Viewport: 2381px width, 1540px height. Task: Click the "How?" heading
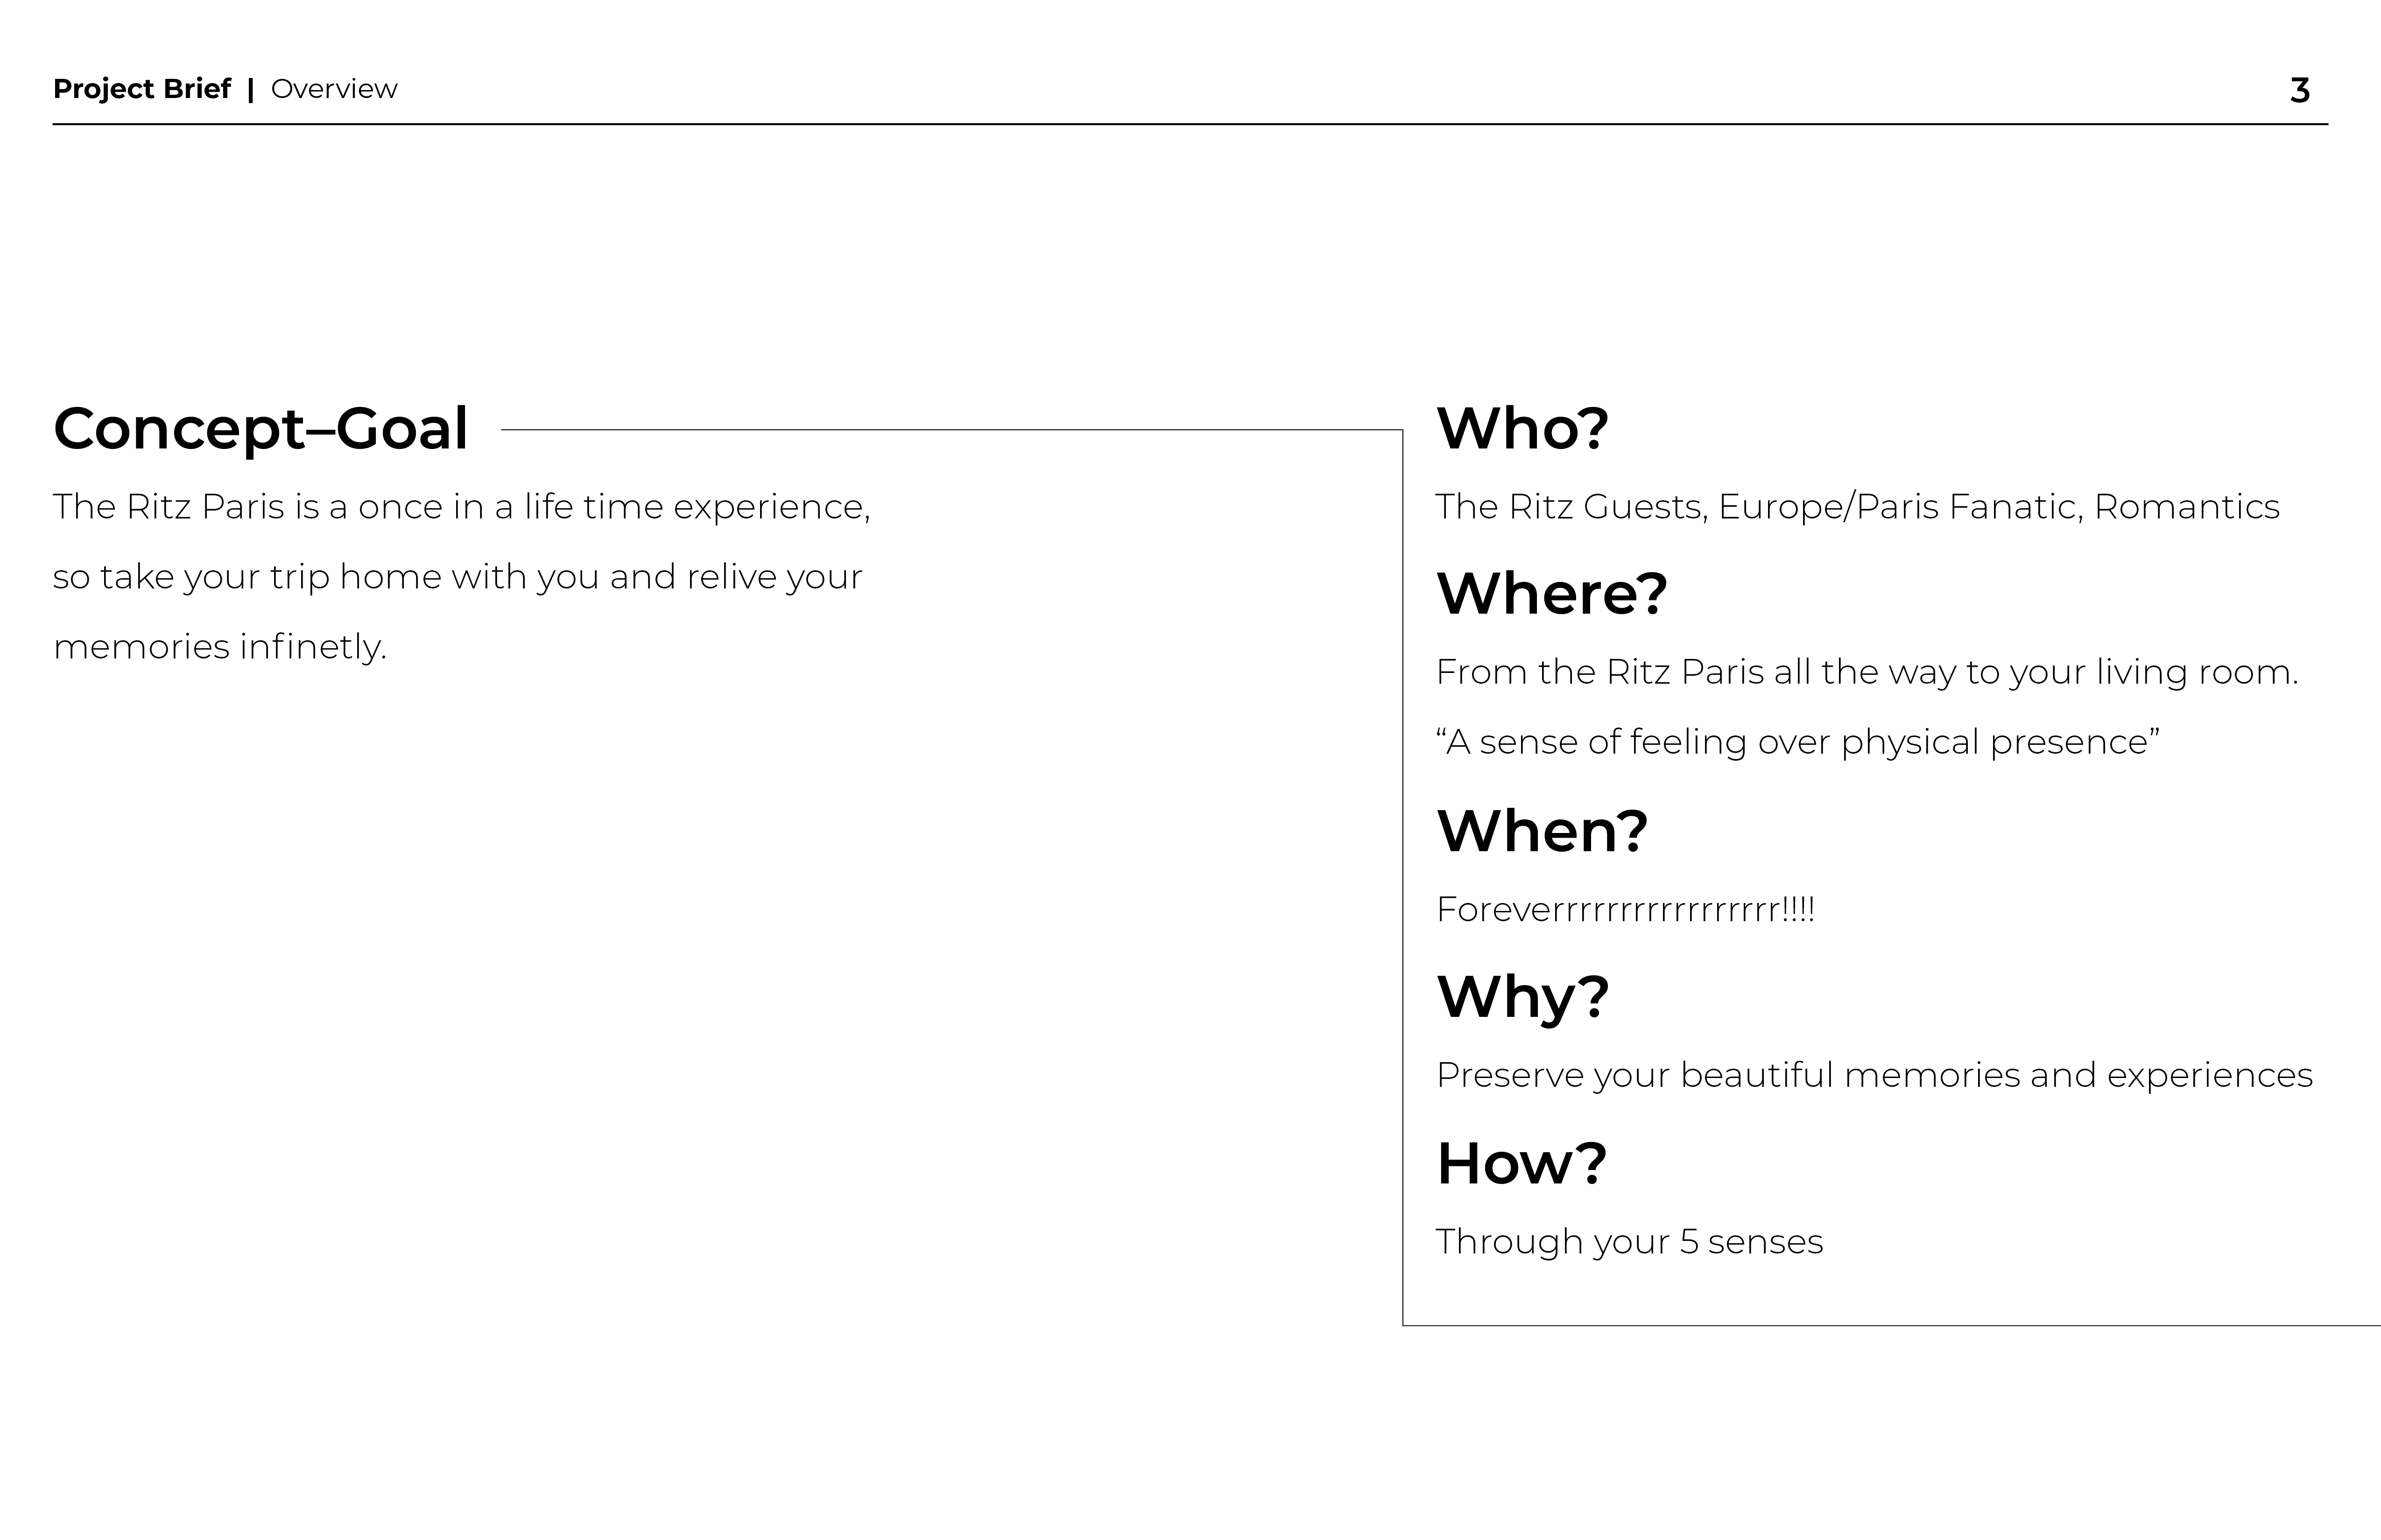coord(1522,1164)
